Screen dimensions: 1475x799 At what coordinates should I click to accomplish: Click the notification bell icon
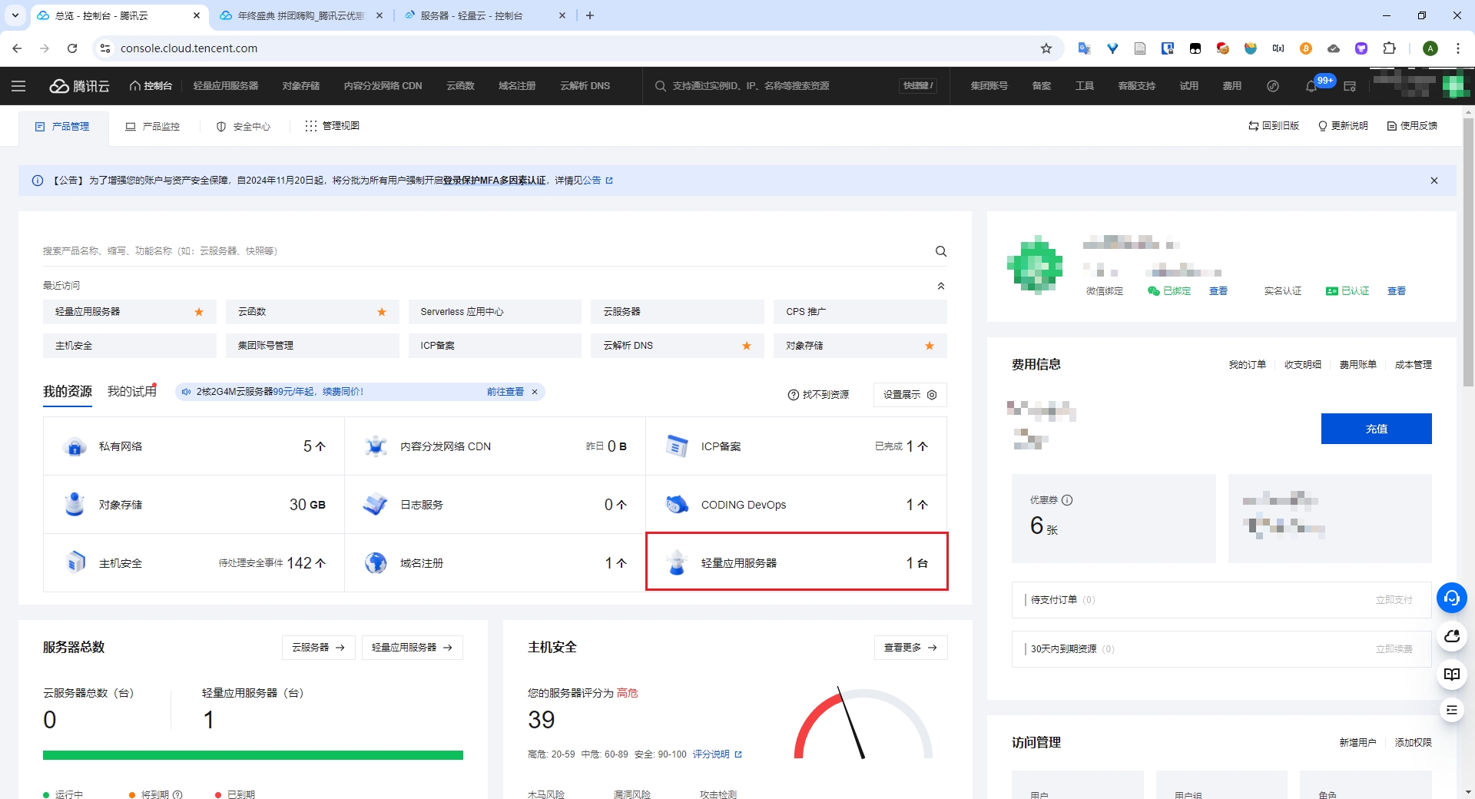[1311, 86]
